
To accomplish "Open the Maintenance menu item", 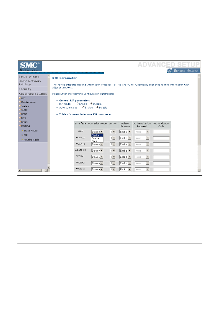I will (x=28, y=102).
